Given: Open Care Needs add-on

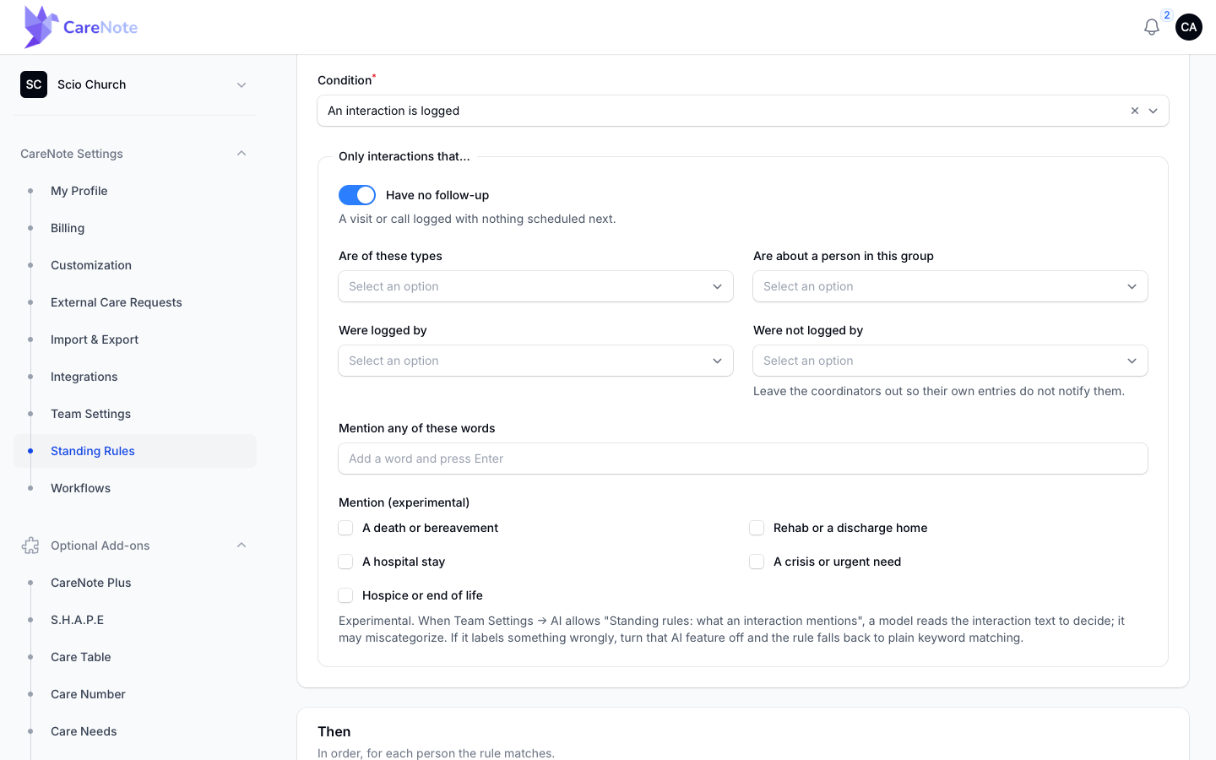Looking at the screenshot, I should (135, 731).
